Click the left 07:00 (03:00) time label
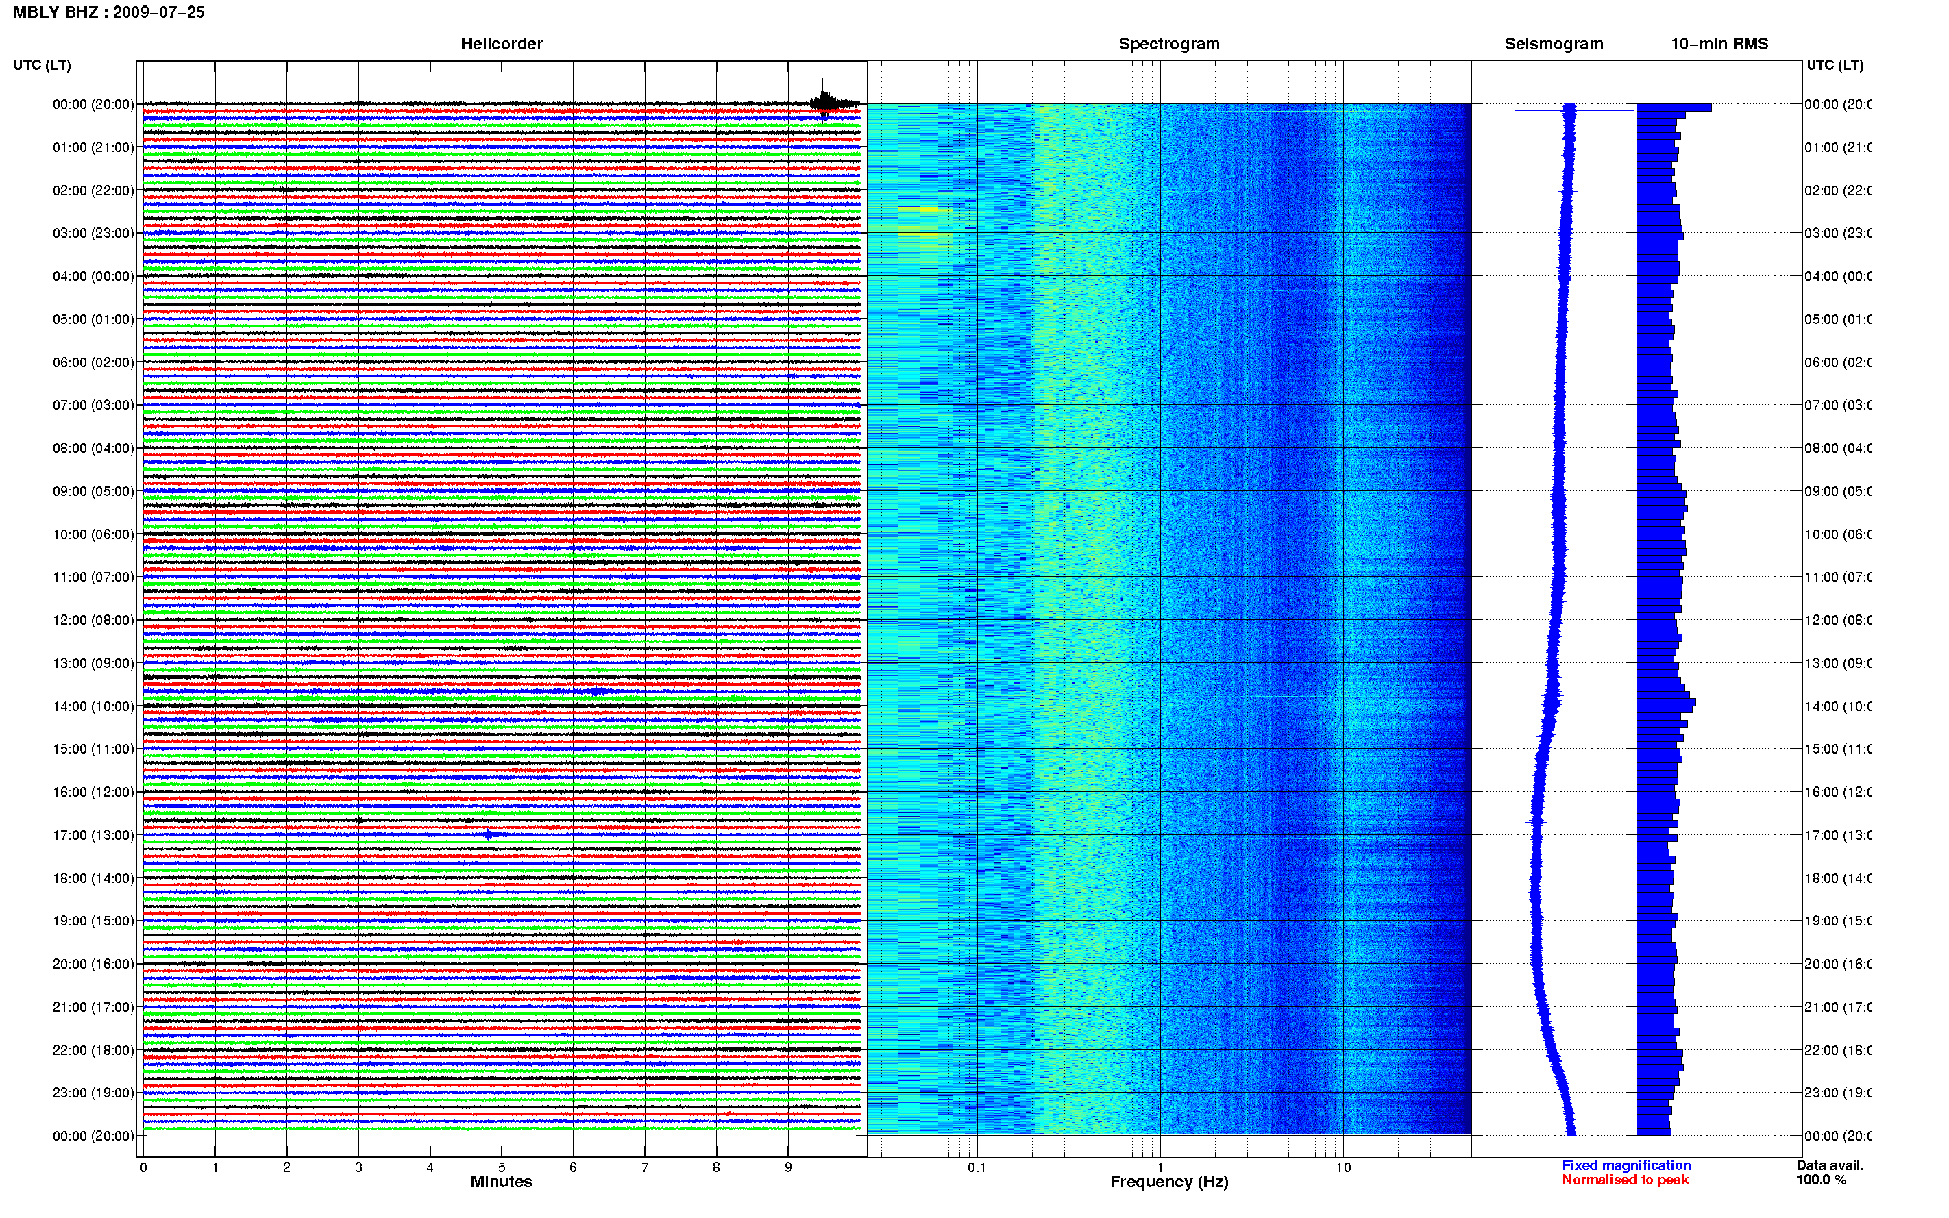This screenshot has height=1218, width=1949. click(x=93, y=405)
